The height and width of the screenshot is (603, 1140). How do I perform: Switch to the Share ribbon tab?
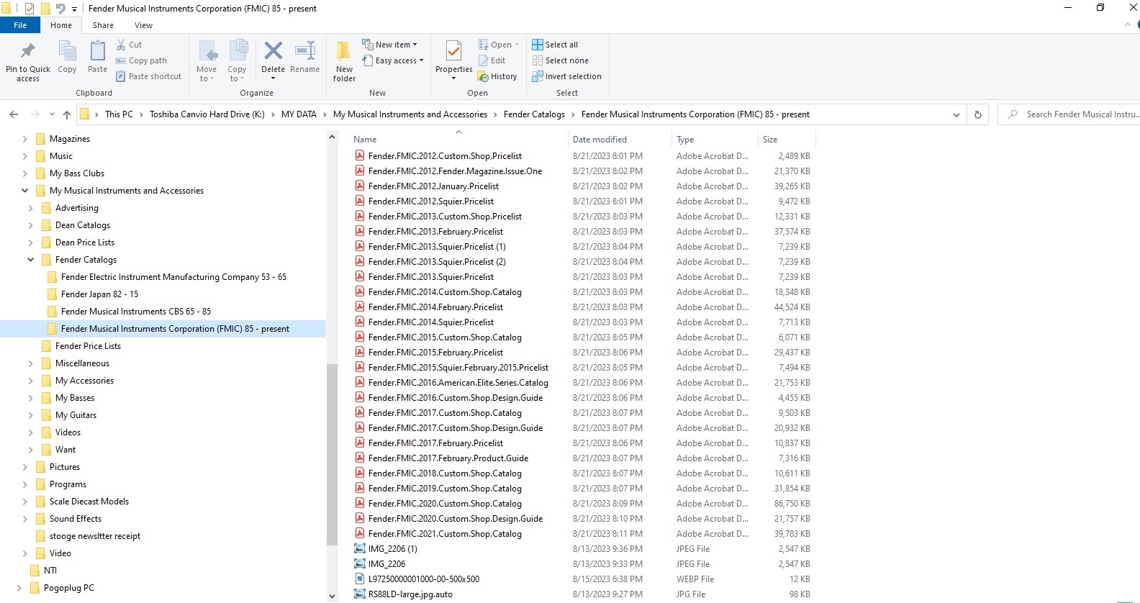[103, 25]
